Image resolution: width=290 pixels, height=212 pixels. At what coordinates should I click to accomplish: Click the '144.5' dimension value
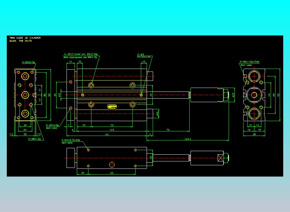[188, 139]
